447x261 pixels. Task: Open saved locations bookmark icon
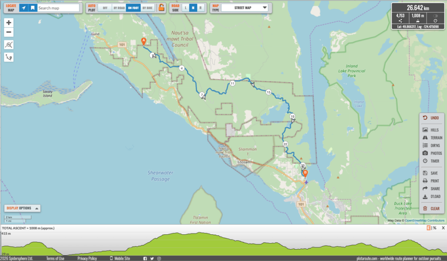coord(32,8)
